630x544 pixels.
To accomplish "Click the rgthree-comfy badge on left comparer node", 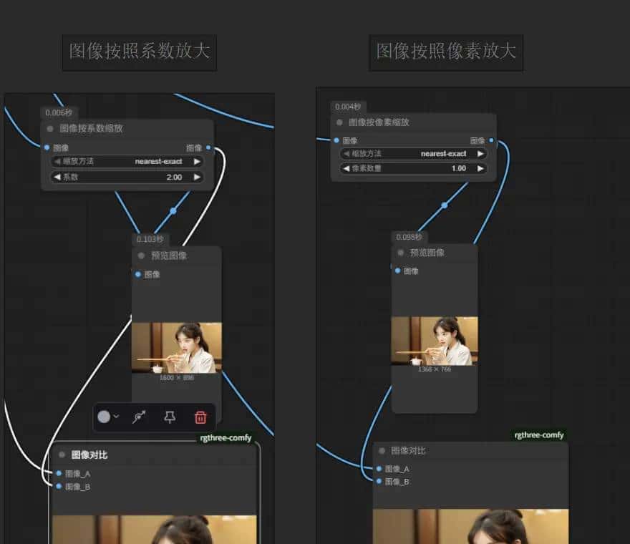I will coord(226,438).
